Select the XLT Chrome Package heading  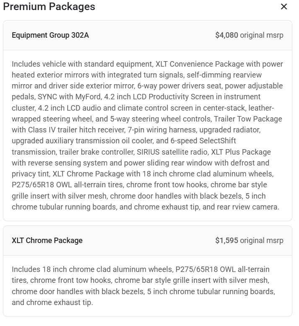(x=47, y=241)
